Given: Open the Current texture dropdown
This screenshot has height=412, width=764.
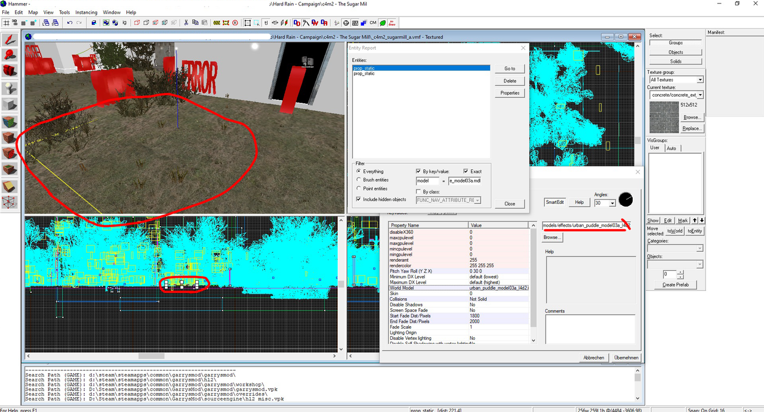Looking at the screenshot, I should tap(700, 95).
